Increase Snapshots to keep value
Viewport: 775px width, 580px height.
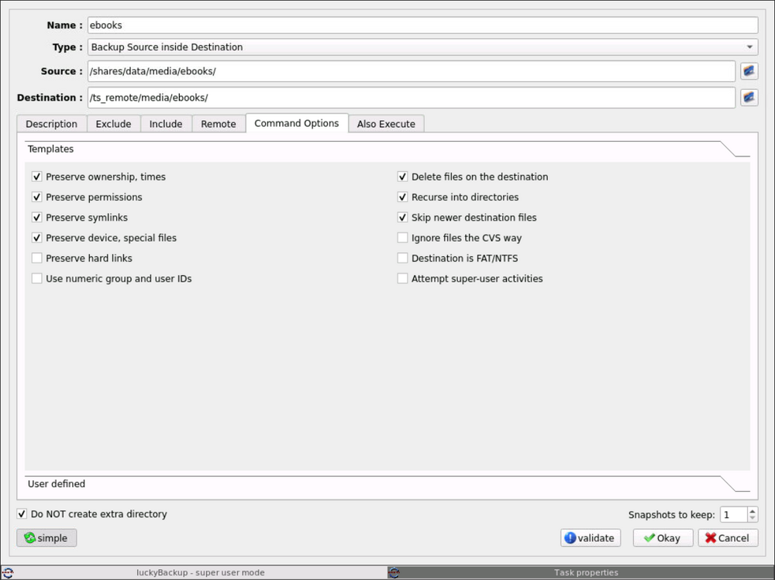pyautogui.click(x=753, y=511)
